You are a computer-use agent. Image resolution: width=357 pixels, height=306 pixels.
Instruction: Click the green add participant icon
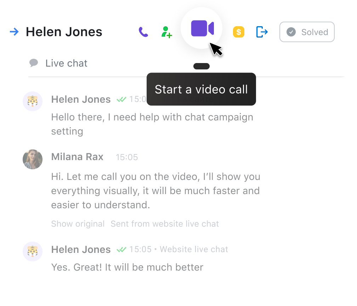166,32
